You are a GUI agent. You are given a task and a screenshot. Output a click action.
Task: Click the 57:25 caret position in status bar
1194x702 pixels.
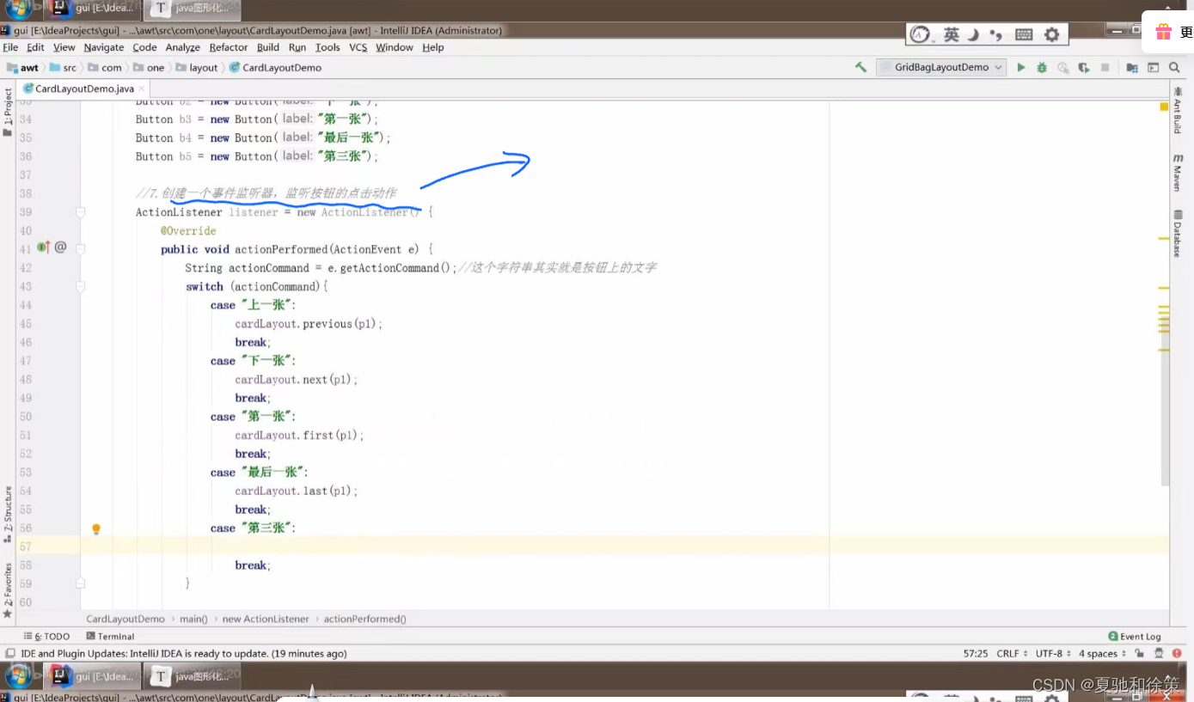click(x=976, y=654)
